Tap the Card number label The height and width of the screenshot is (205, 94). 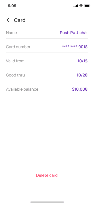(x=18, y=47)
